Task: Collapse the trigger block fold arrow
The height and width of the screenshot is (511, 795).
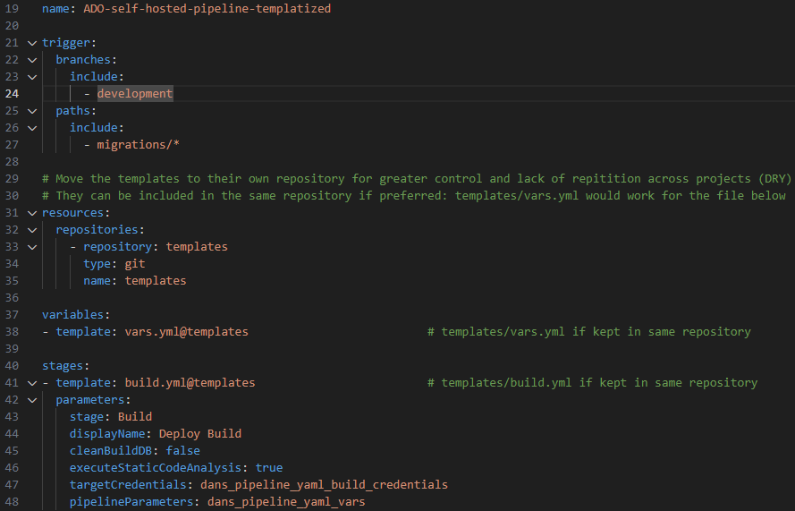Action: point(32,43)
